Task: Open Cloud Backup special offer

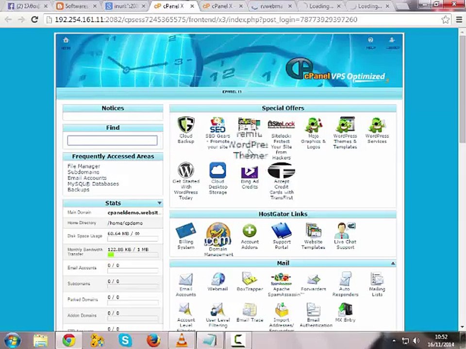Action: 186,125
